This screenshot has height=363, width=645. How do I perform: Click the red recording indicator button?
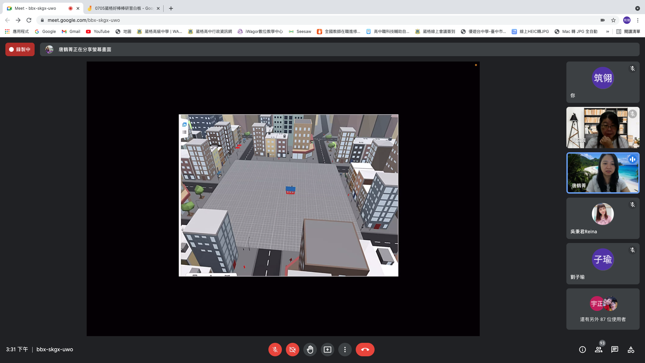[x=20, y=49]
